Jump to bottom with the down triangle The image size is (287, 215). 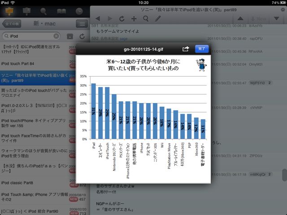point(277,19)
